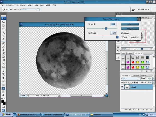Select the Magic Wand tool
156x117 pixels.
coord(3,32)
